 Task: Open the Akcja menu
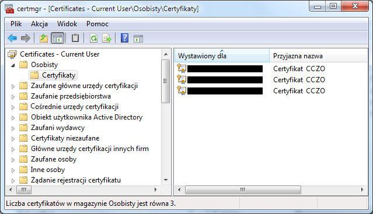[x=39, y=24]
